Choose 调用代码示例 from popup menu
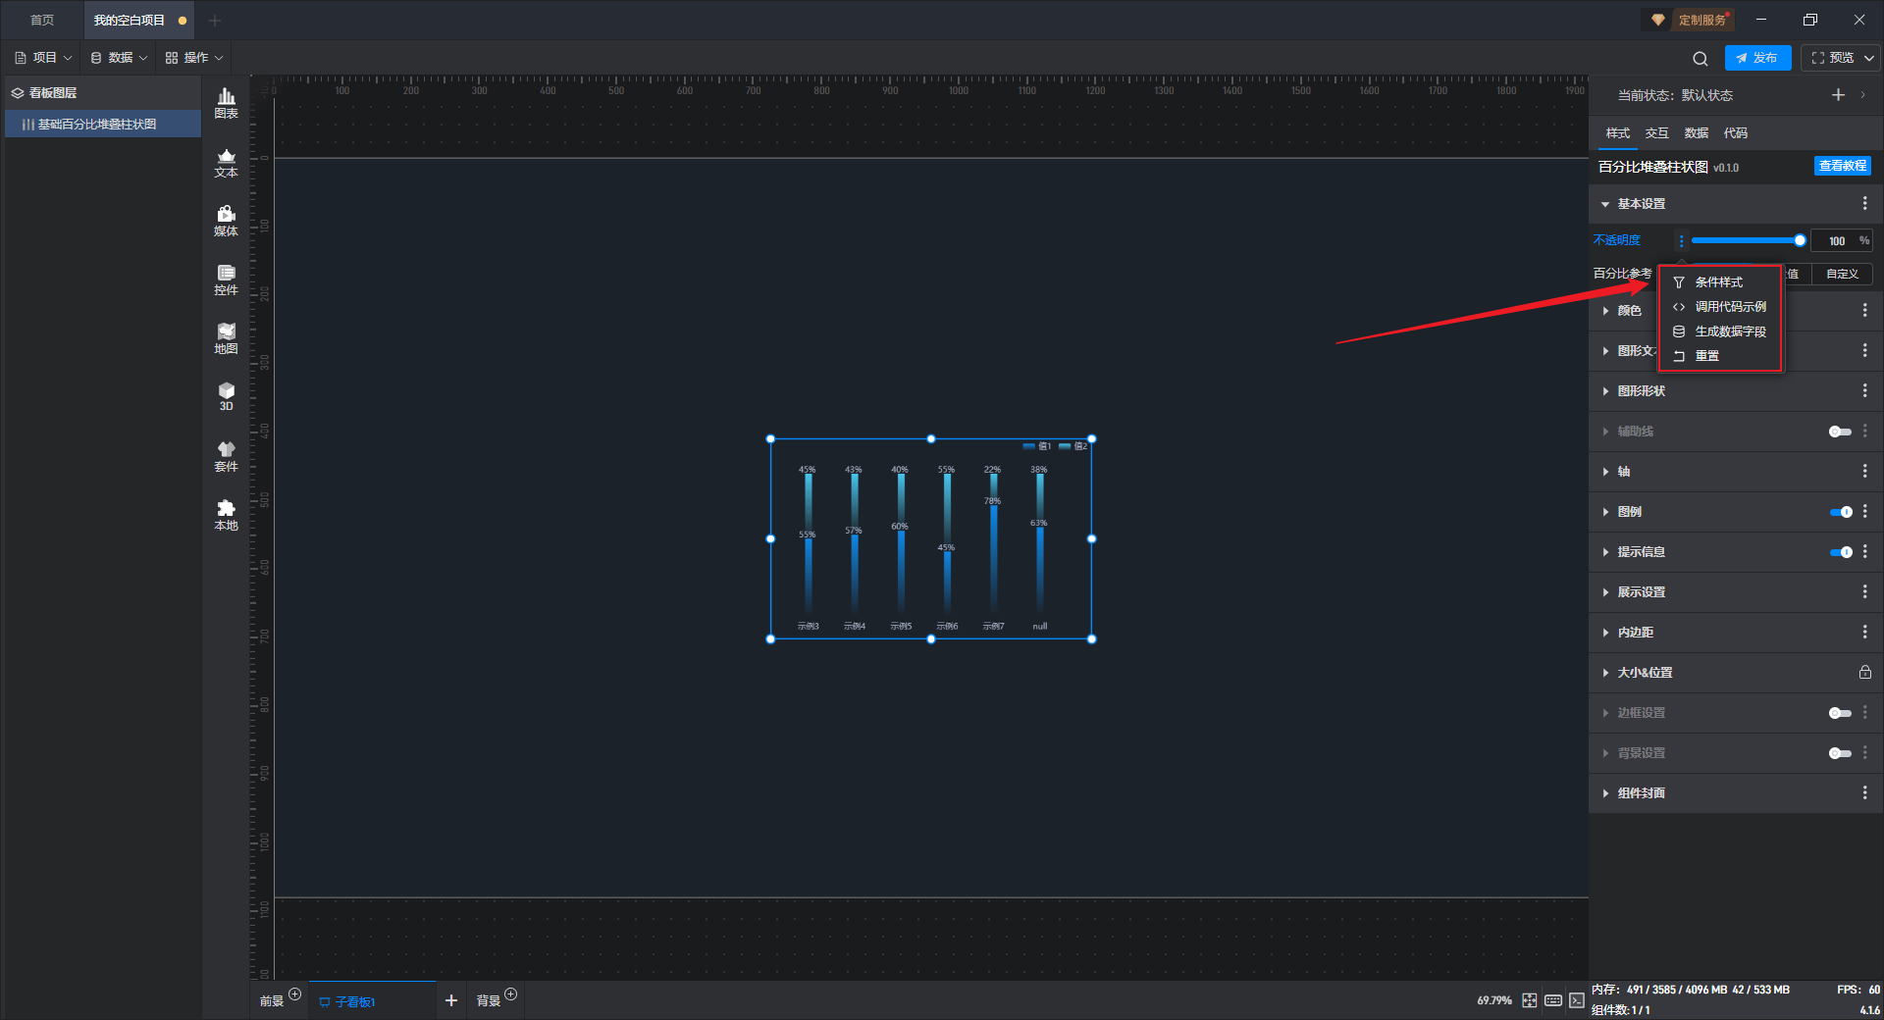 pos(1719,307)
